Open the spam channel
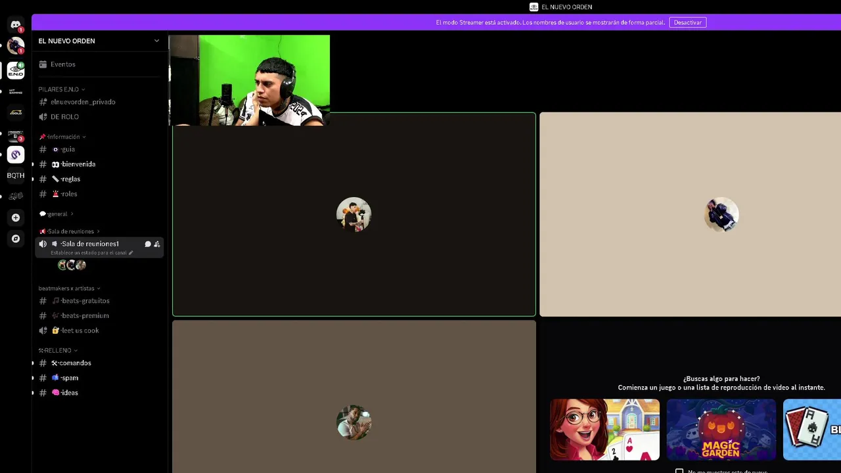Viewport: 841px width, 473px height. (99, 378)
